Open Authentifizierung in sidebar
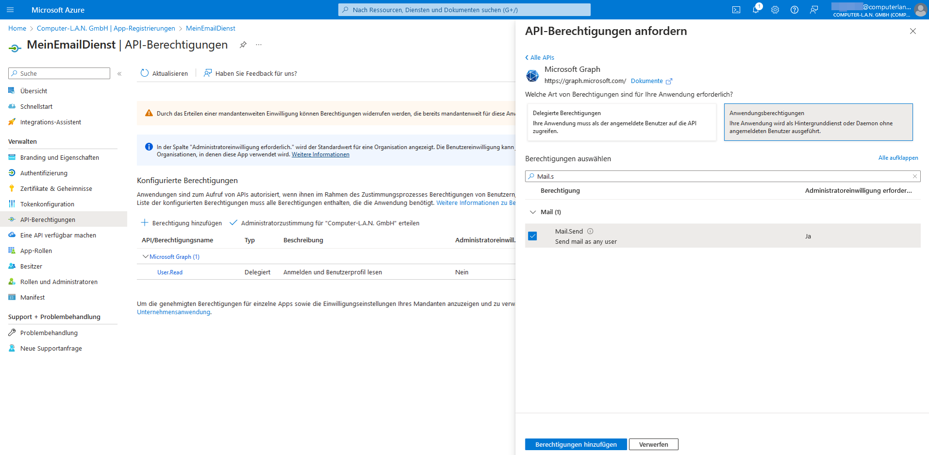Viewport: 929px width, 455px height. [x=44, y=173]
